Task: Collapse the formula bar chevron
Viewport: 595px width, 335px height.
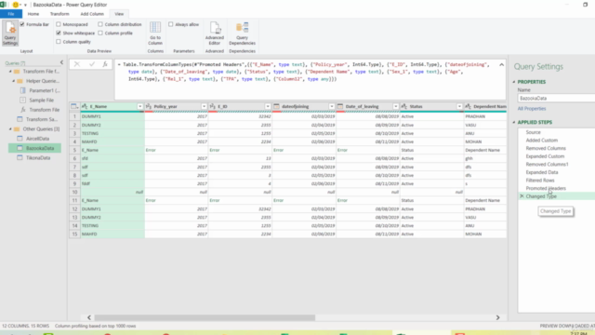Action: pos(501,64)
